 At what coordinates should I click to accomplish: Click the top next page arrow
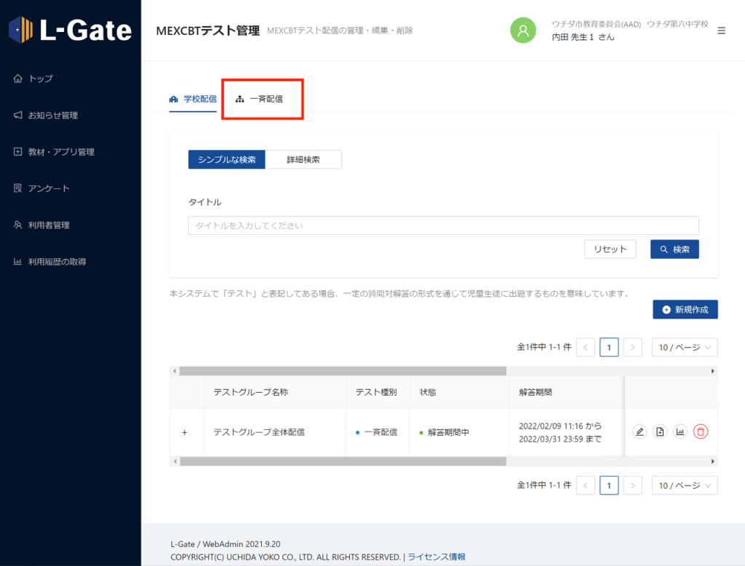(x=633, y=347)
